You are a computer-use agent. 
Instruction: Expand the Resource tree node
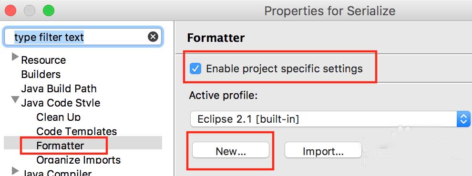[x=15, y=57]
